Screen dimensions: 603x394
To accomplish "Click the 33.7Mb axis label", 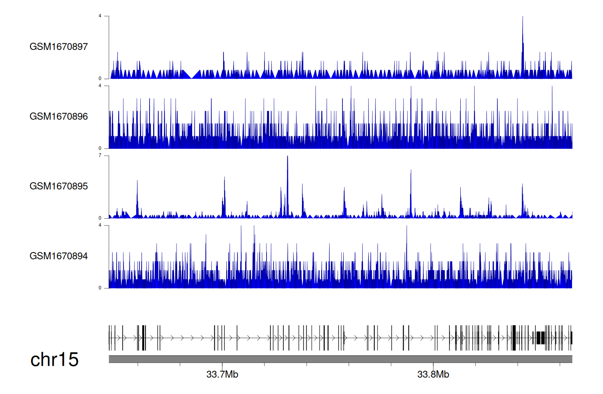I will pos(222,374).
